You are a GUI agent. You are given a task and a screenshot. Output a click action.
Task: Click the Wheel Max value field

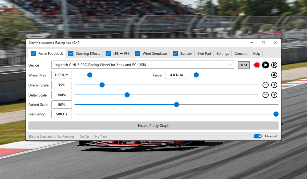click(x=62, y=75)
